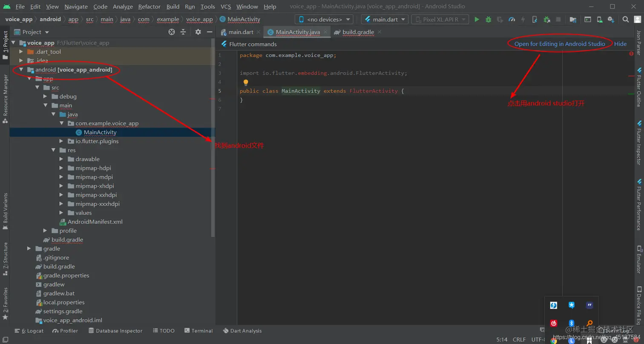Image resolution: width=644 pixels, height=344 pixels.
Task: Expand the debug folder arrow
Action: [45, 97]
